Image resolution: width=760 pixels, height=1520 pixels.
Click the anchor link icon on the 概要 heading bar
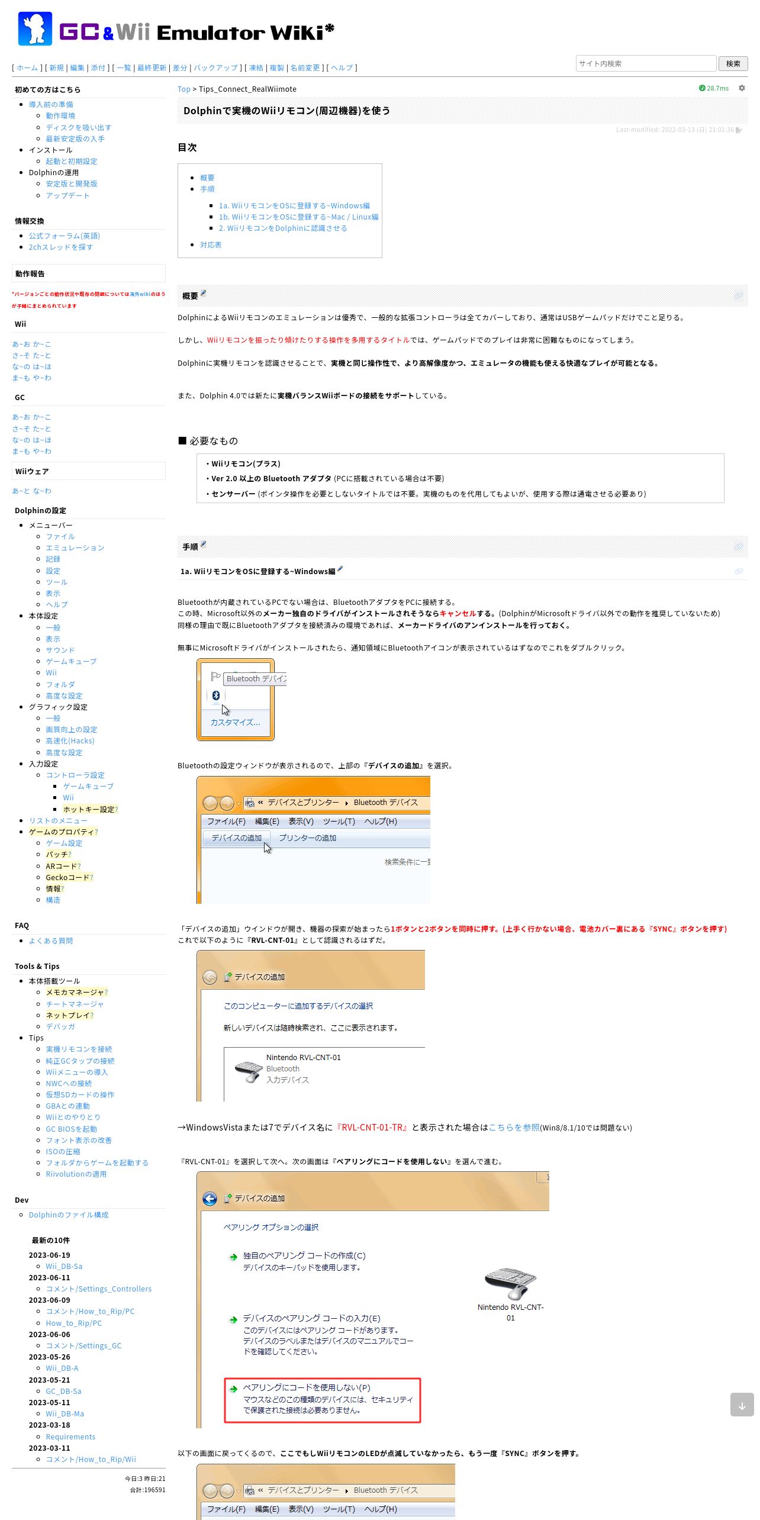tap(739, 295)
